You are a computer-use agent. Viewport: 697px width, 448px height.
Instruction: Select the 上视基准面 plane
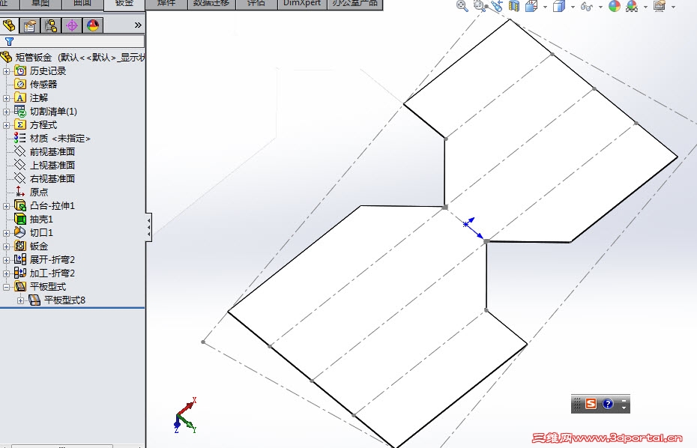[x=52, y=166]
